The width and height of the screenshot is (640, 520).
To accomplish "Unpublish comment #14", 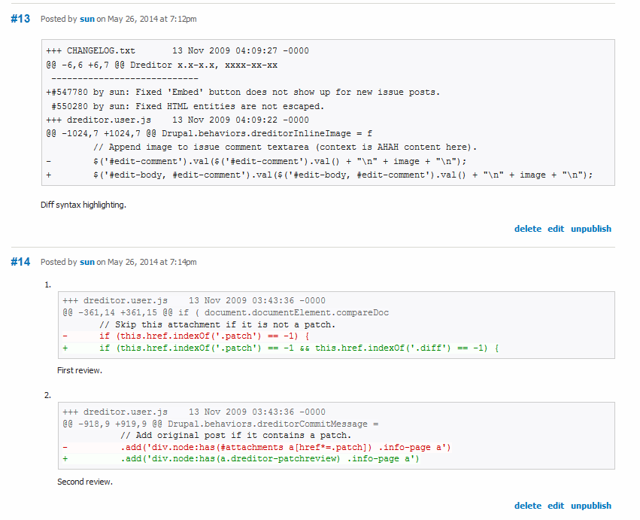I will click(x=591, y=506).
